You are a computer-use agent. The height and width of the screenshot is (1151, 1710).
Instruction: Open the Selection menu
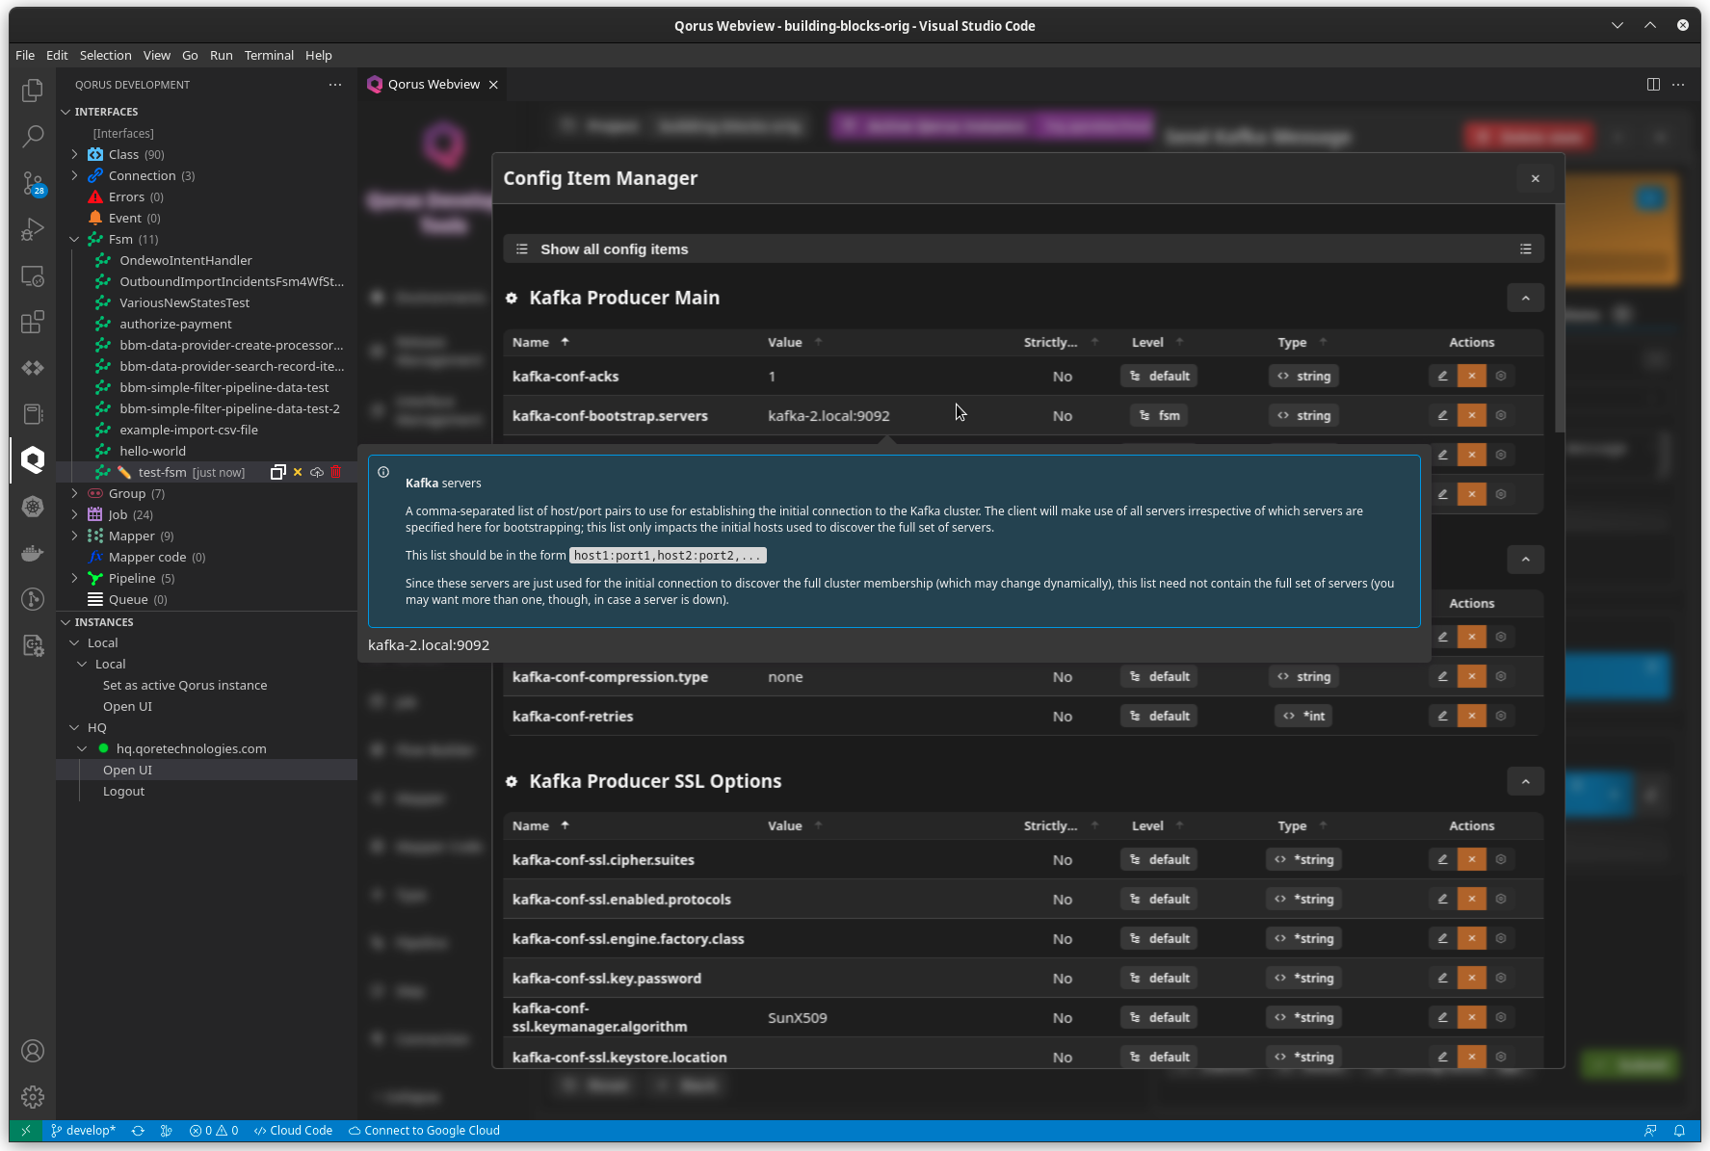105,55
